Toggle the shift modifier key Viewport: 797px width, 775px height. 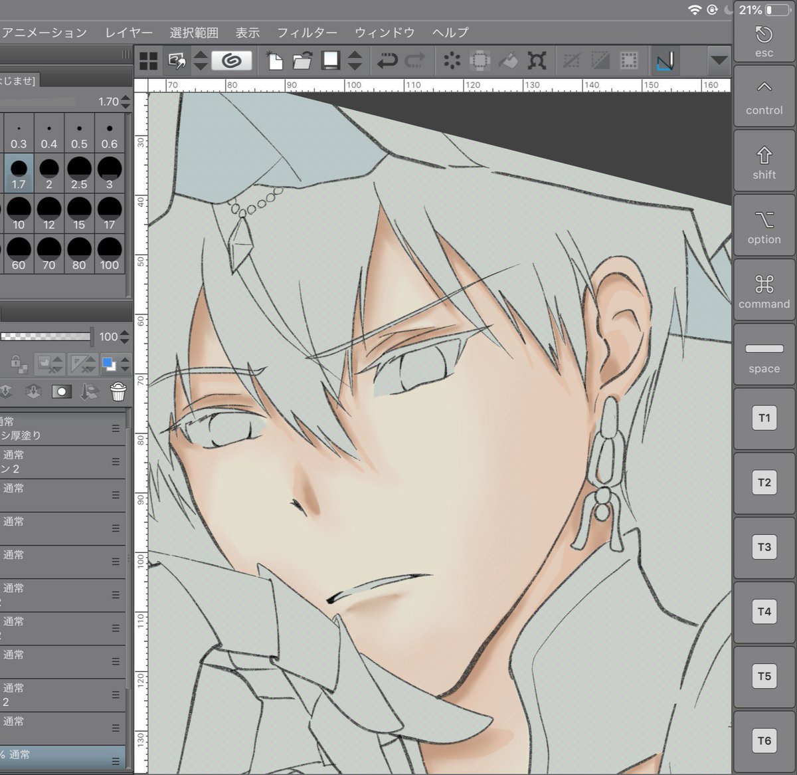[764, 161]
